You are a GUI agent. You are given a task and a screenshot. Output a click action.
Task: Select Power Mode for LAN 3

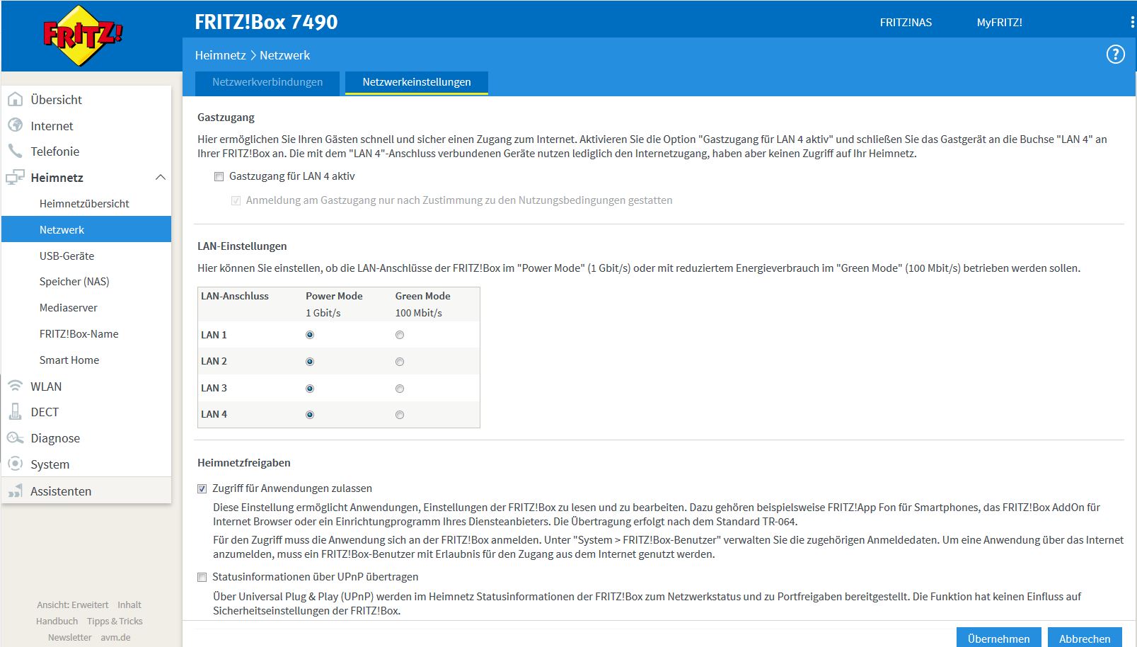(x=310, y=389)
